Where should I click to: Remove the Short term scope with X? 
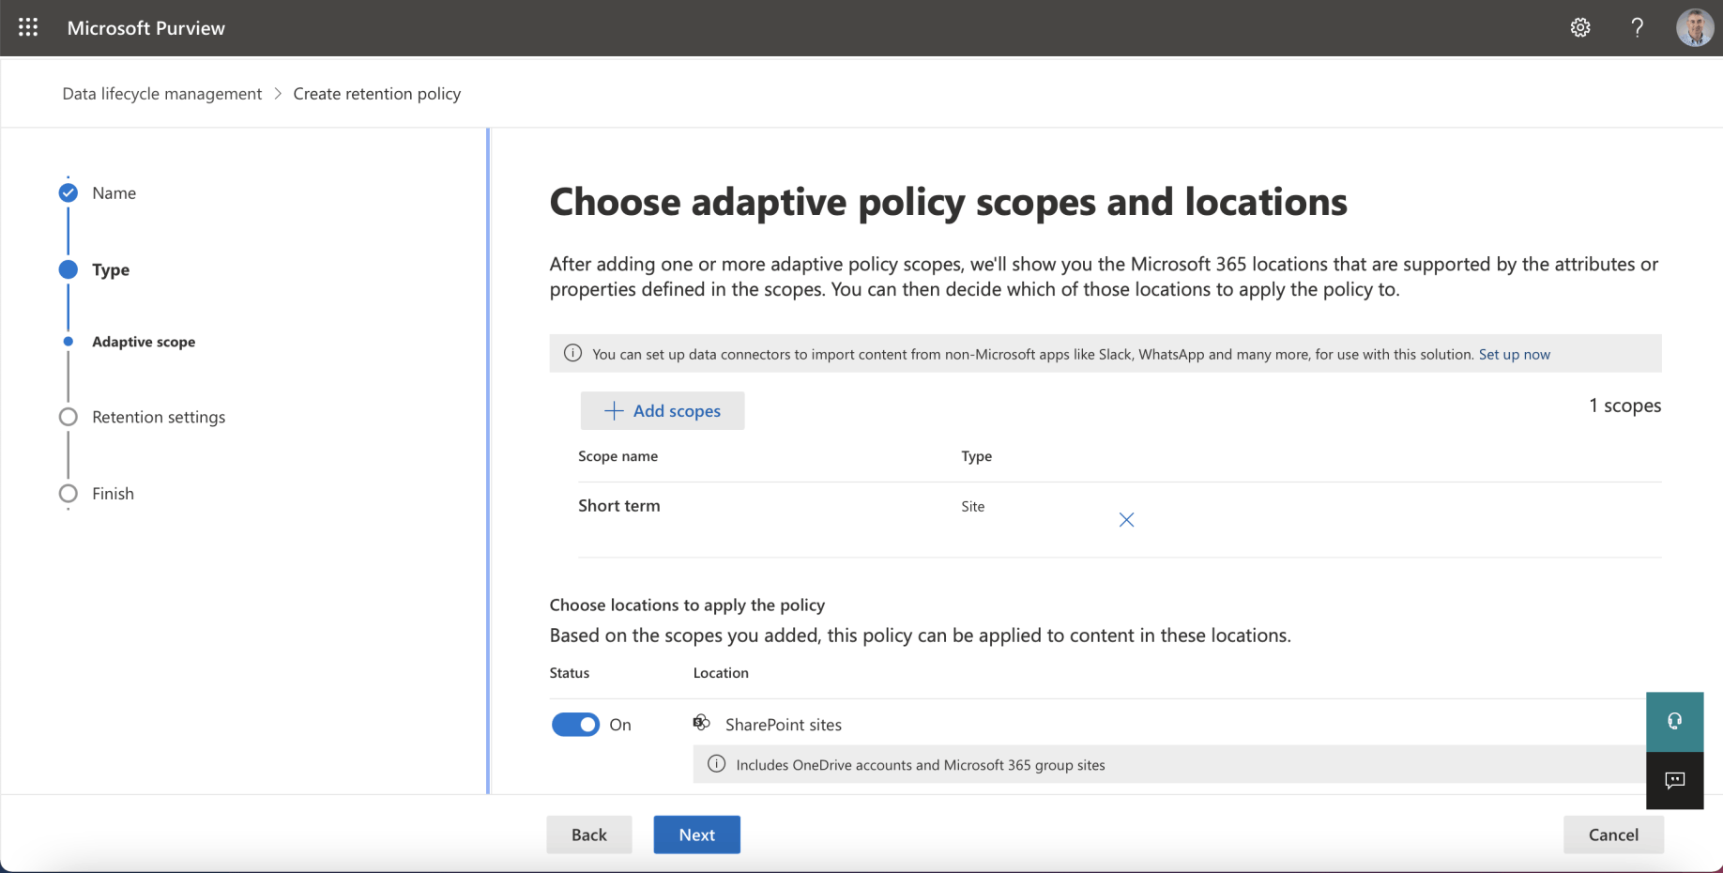pyautogui.click(x=1126, y=520)
